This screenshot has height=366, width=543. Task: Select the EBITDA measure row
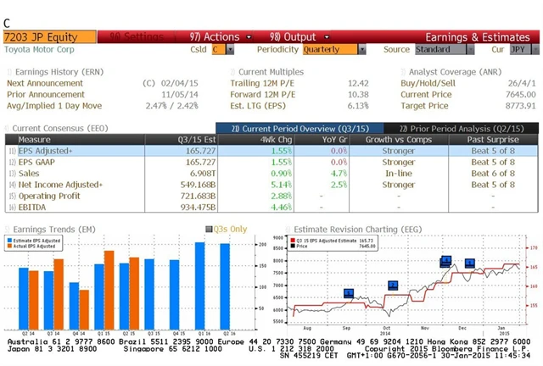(271, 208)
